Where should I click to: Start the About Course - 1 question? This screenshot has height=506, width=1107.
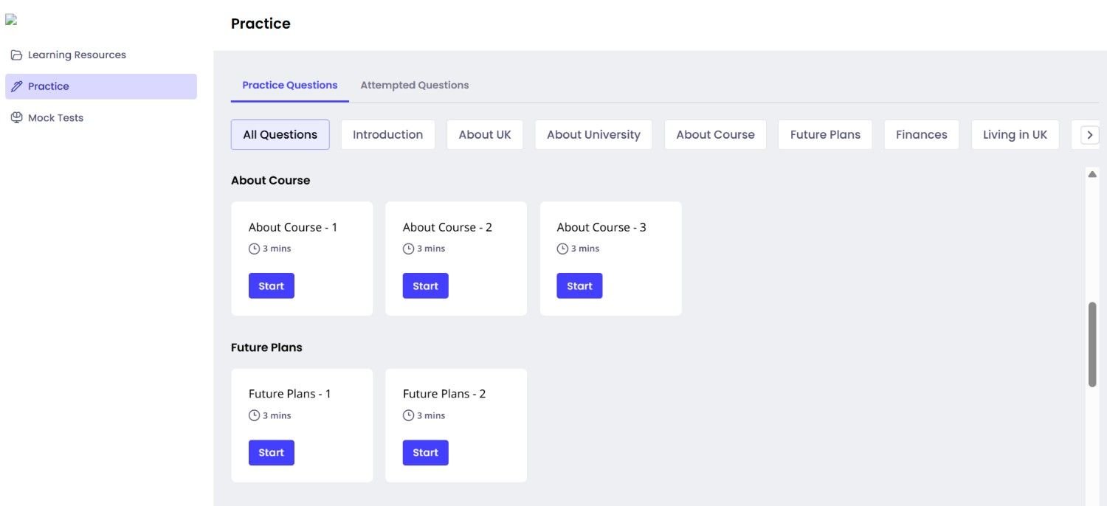click(x=271, y=286)
